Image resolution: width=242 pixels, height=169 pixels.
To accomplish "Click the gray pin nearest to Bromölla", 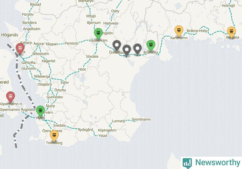I will click(x=137, y=49).
